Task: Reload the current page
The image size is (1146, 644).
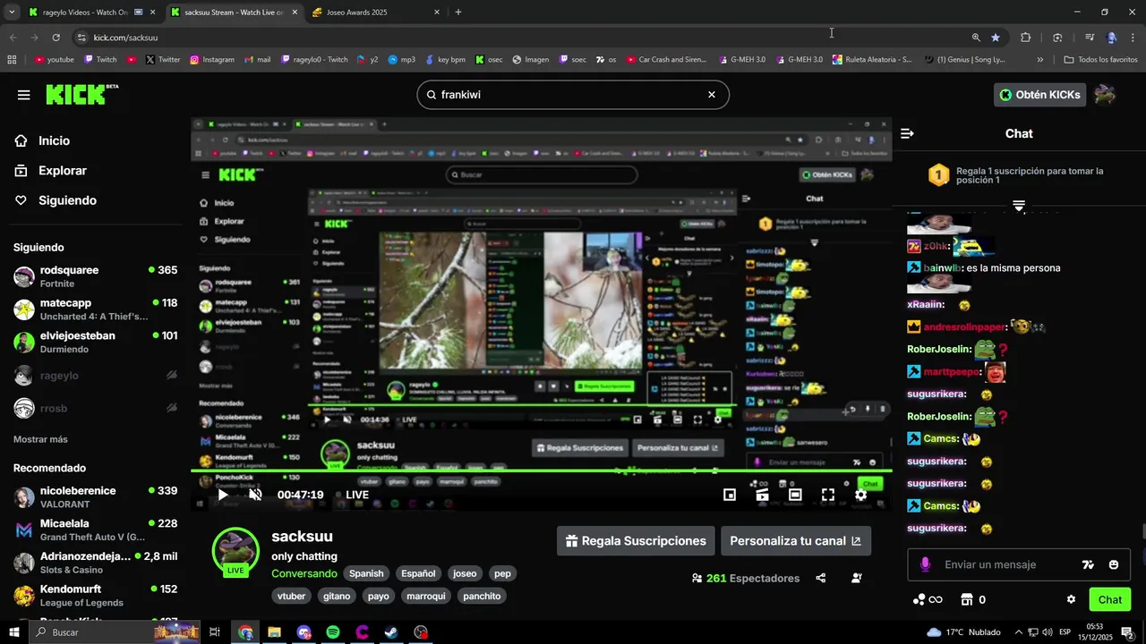Action: (56, 38)
